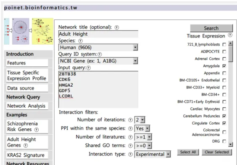Go to Network Analysis page
Screen dimensions: 237x165
[x=27, y=106]
